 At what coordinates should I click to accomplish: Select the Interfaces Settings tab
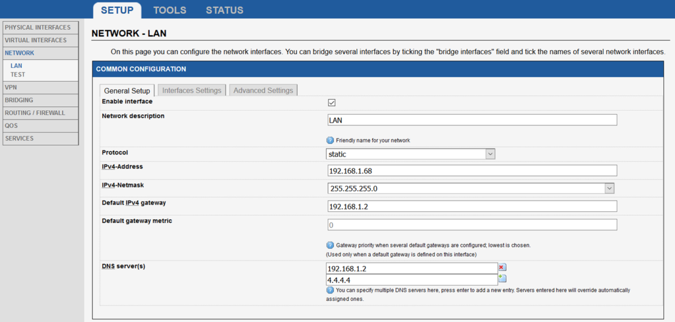pos(192,90)
